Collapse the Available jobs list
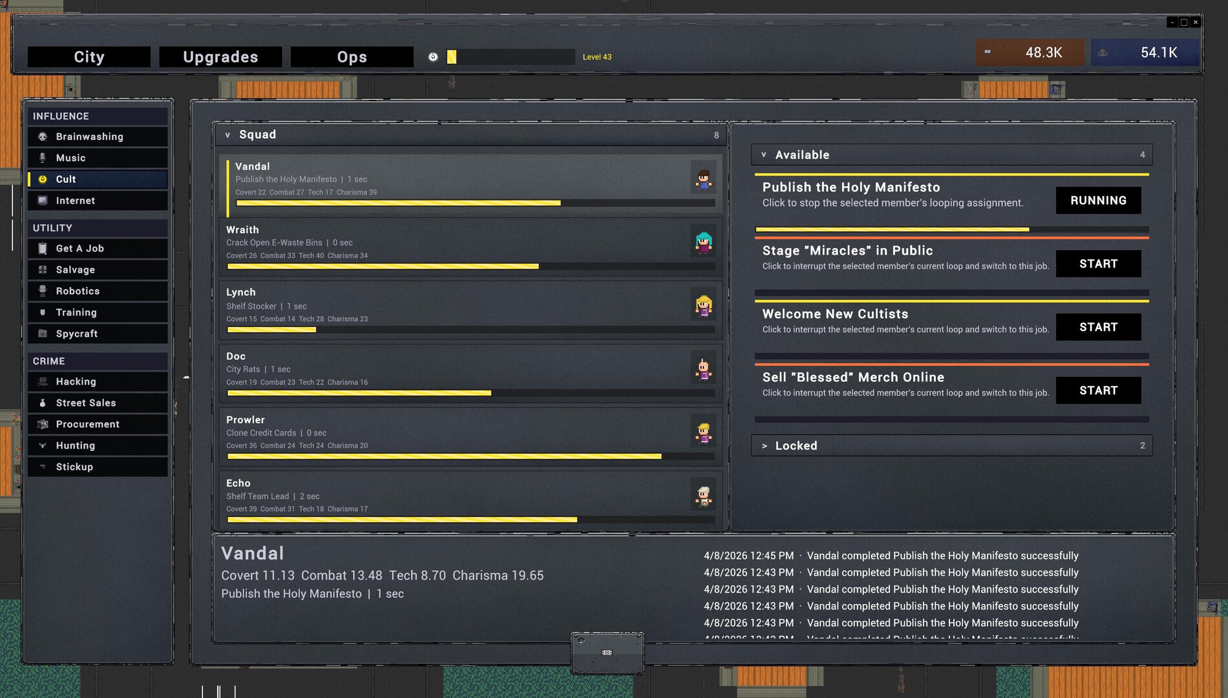This screenshot has height=698, width=1228. coord(764,155)
